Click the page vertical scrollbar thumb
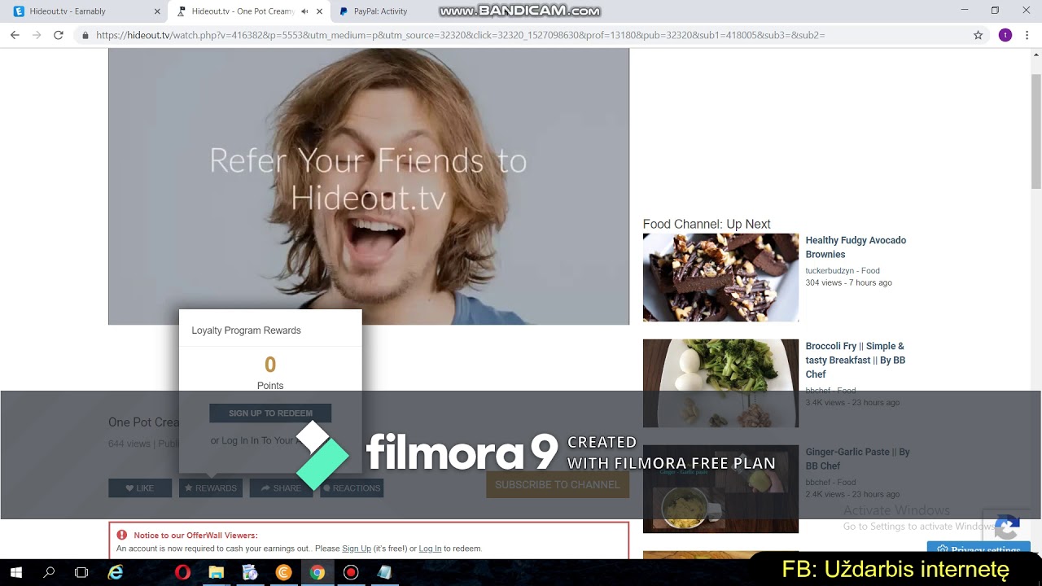The height and width of the screenshot is (586, 1042). coord(1036,130)
